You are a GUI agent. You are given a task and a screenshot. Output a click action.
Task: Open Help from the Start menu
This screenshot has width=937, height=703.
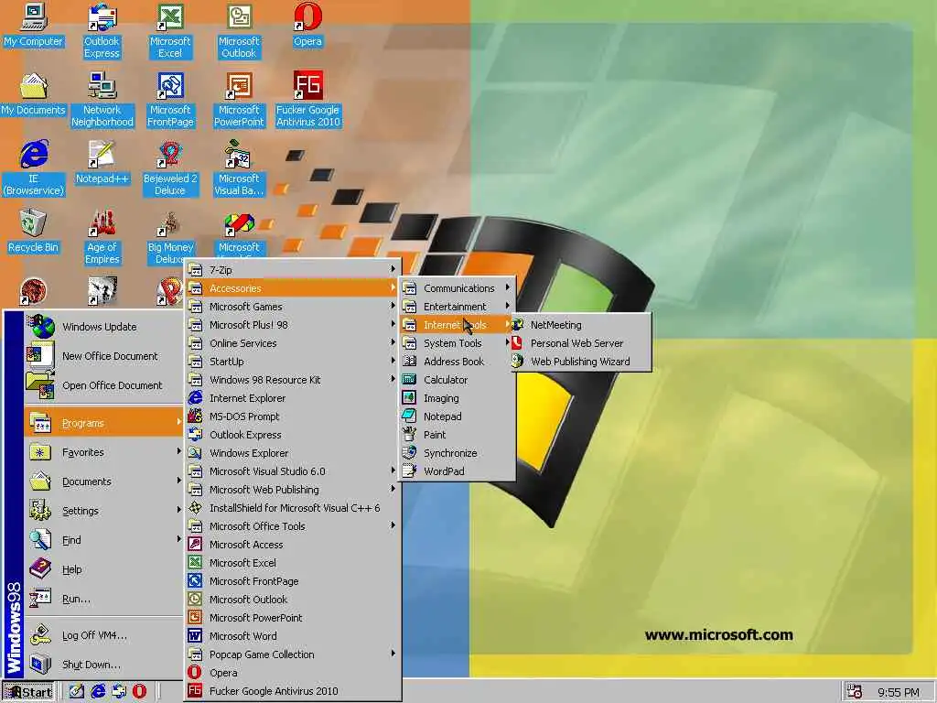tap(103, 569)
